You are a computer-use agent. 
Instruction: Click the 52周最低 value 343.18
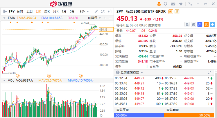click(x=143, y=62)
